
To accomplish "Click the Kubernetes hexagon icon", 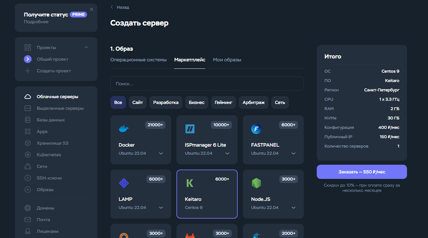I will [28, 155].
